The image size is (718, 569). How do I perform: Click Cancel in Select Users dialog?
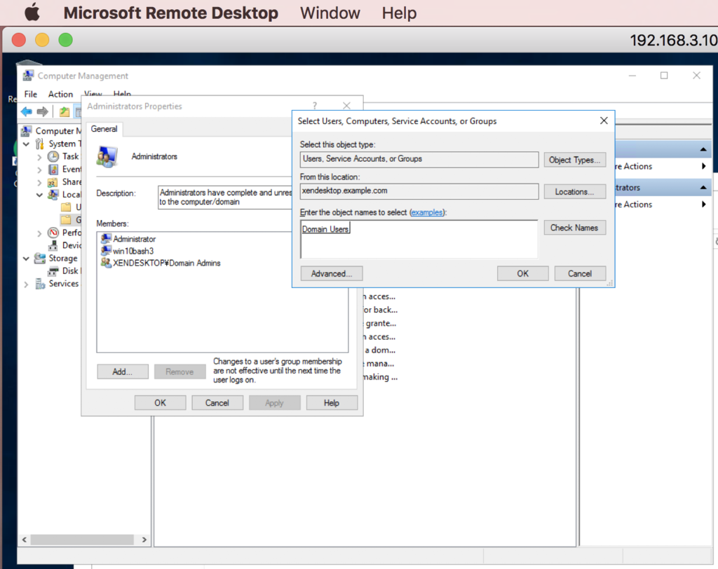(x=580, y=273)
